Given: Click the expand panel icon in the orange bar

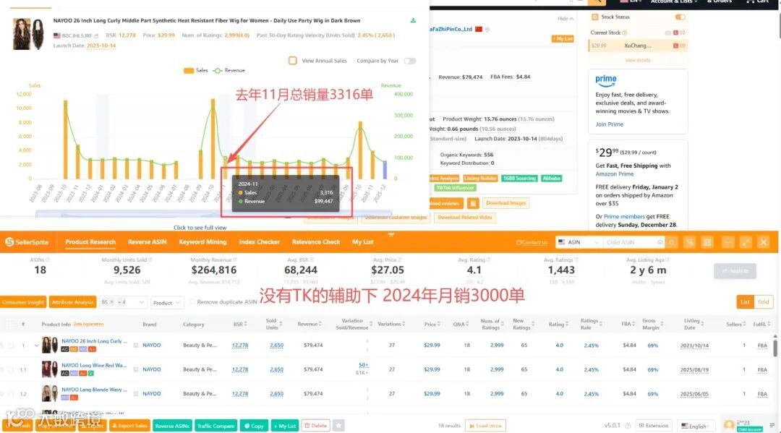Looking at the screenshot, I should point(745,242).
